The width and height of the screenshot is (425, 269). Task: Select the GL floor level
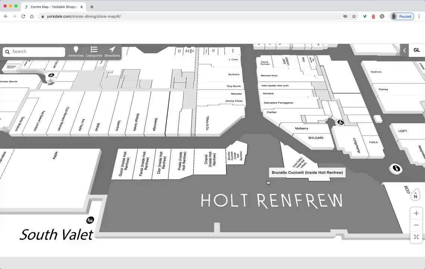[417, 50]
